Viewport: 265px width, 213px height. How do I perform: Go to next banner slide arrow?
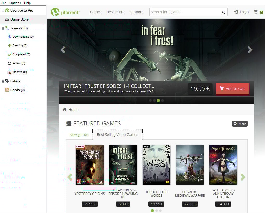[x=250, y=50]
